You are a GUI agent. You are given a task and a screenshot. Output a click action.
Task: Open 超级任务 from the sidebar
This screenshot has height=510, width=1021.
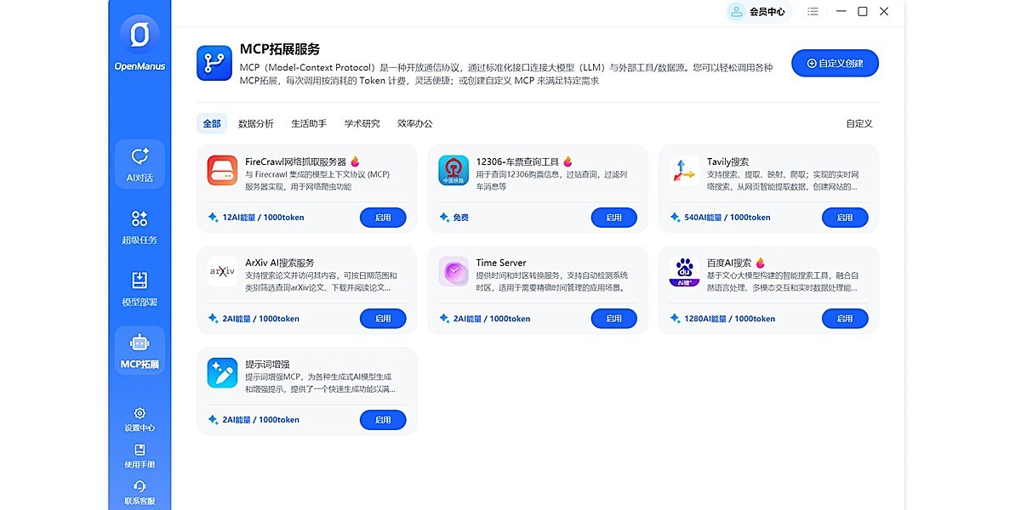tap(140, 226)
